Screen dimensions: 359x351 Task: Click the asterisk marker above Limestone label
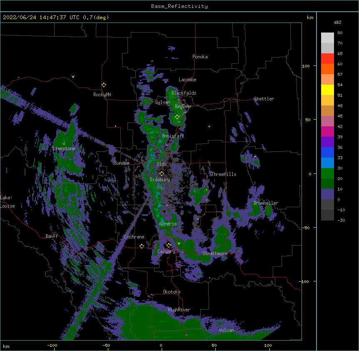coord(64,144)
